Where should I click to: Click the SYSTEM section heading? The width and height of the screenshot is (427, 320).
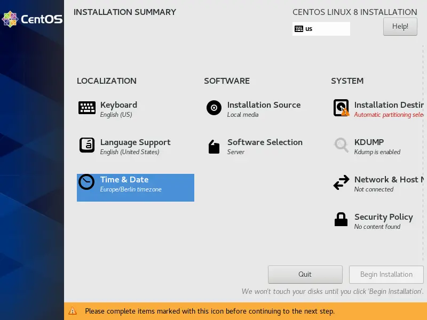(347, 81)
